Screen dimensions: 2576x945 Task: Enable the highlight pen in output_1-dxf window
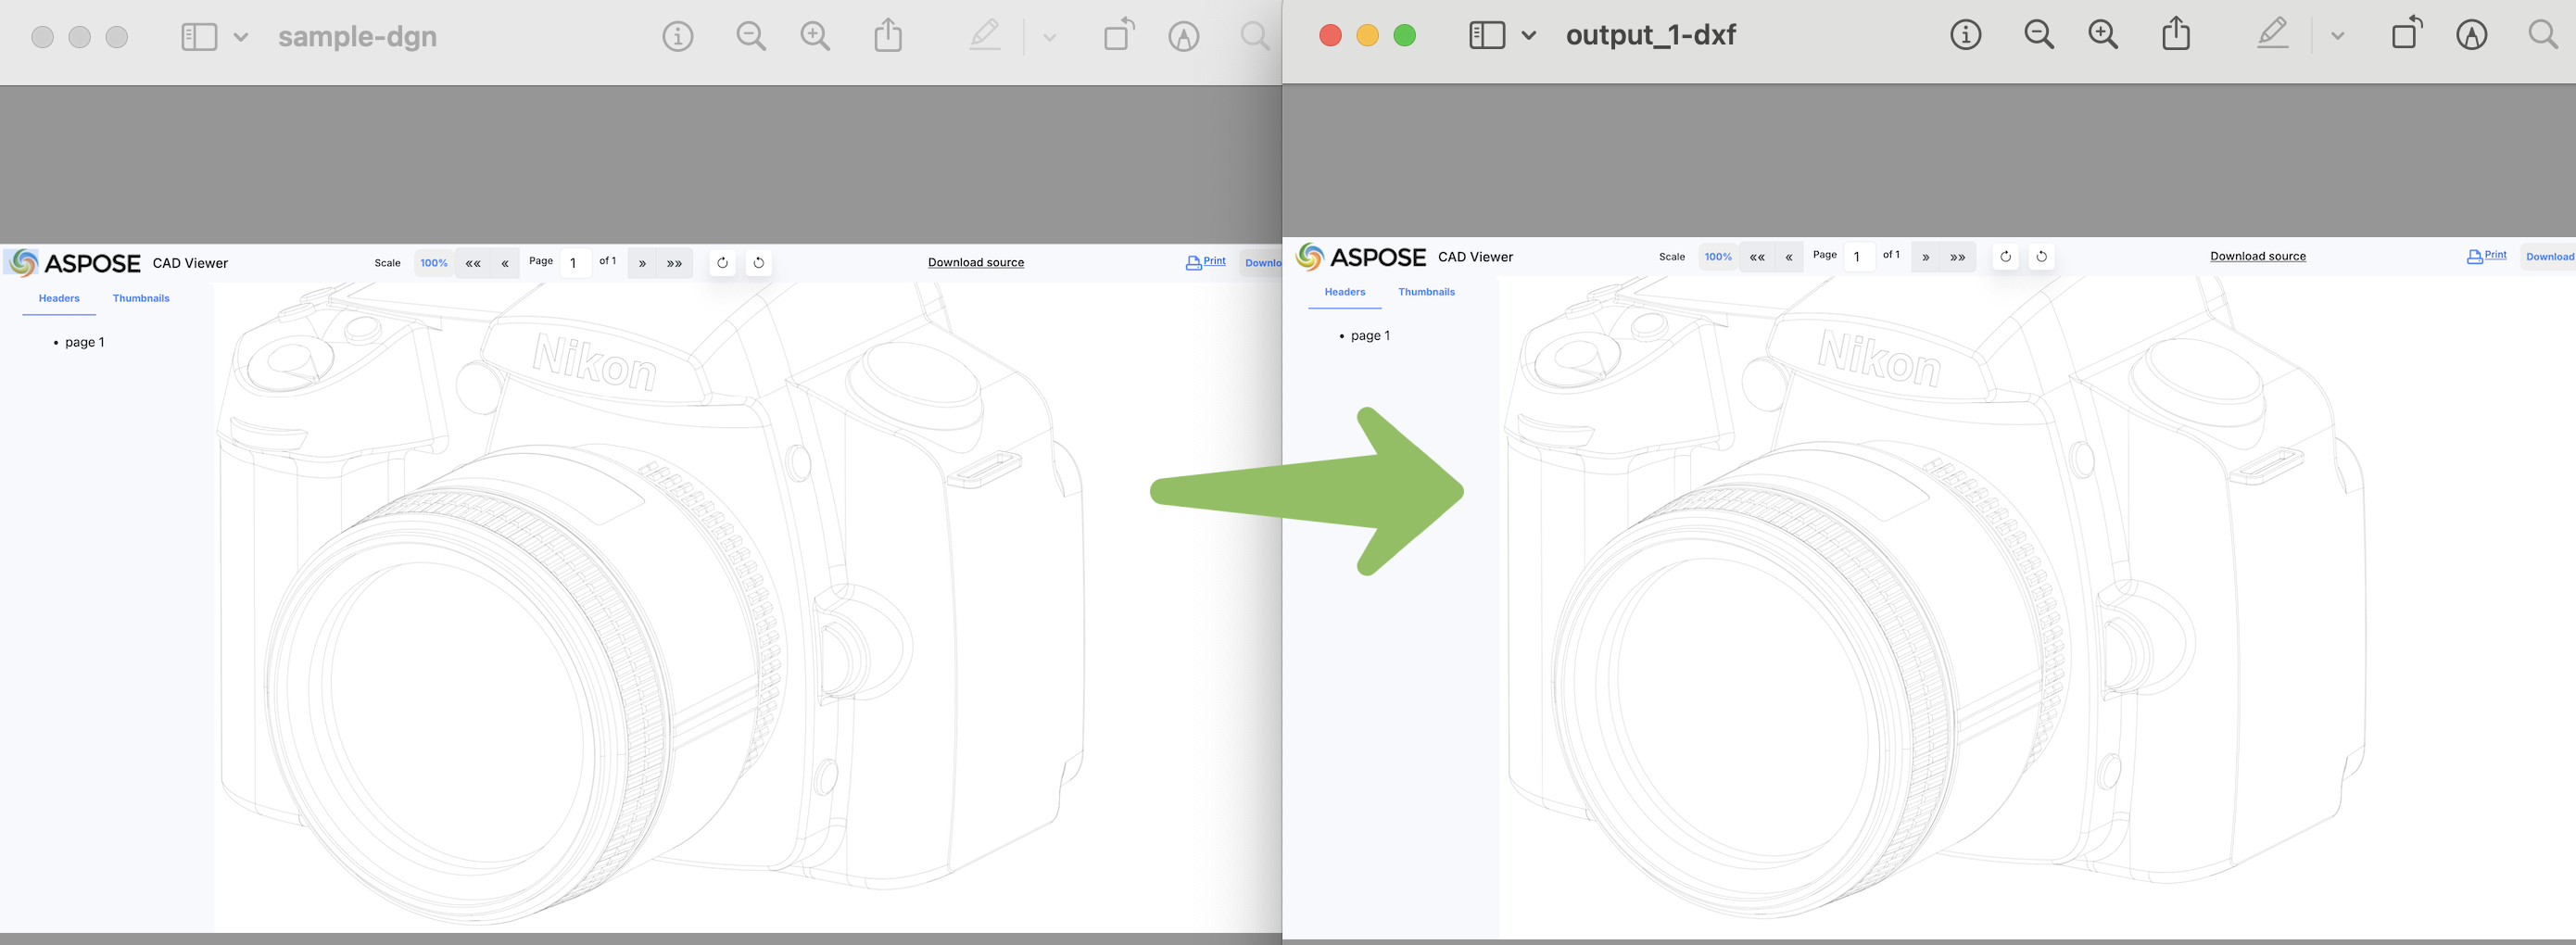coord(2272,35)
